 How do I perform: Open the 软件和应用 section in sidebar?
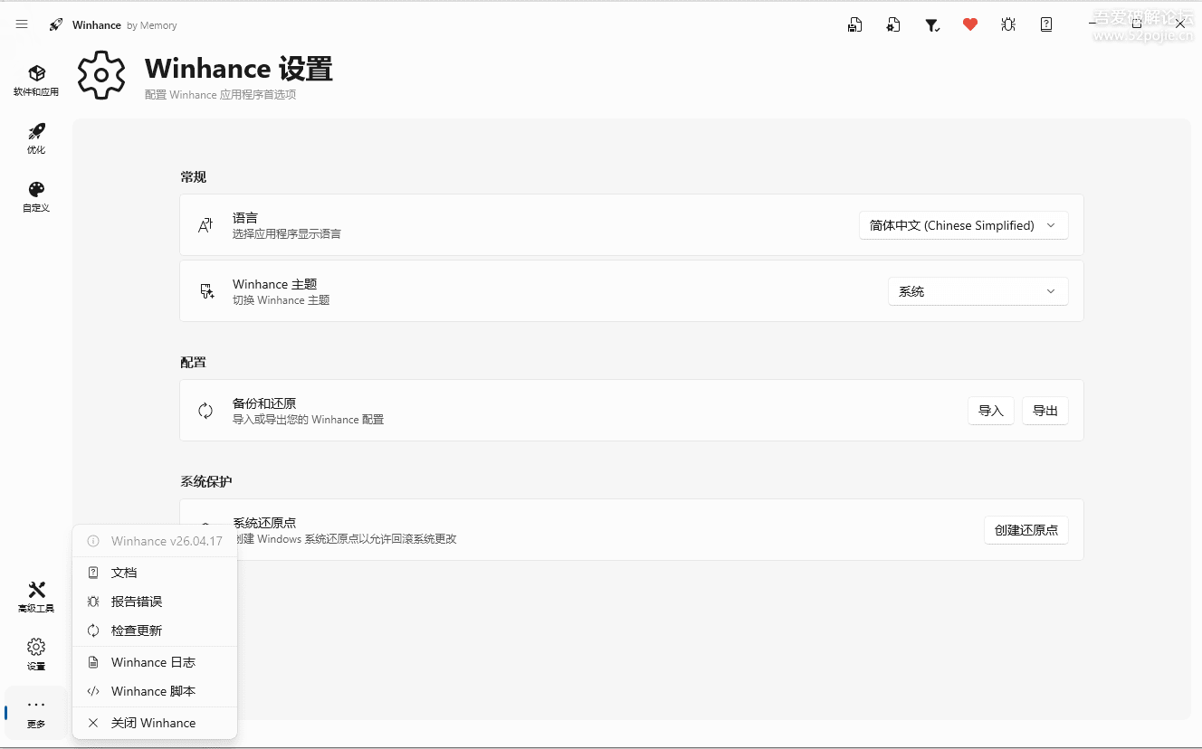coord(36,80)
